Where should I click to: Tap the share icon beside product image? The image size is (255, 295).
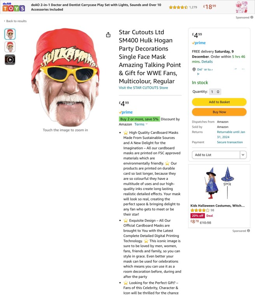coord(108,35)
